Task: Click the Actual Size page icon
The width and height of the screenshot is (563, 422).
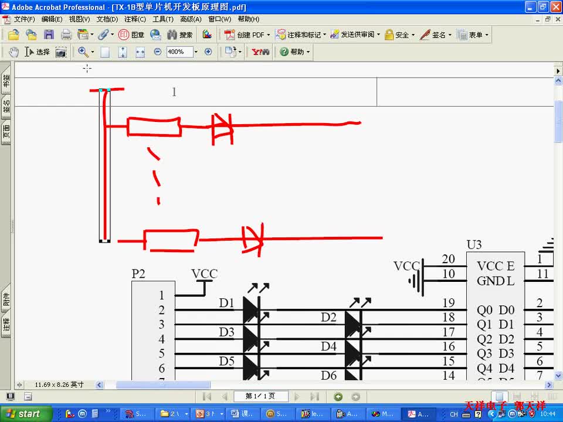Action: click(x=105, y=52)
